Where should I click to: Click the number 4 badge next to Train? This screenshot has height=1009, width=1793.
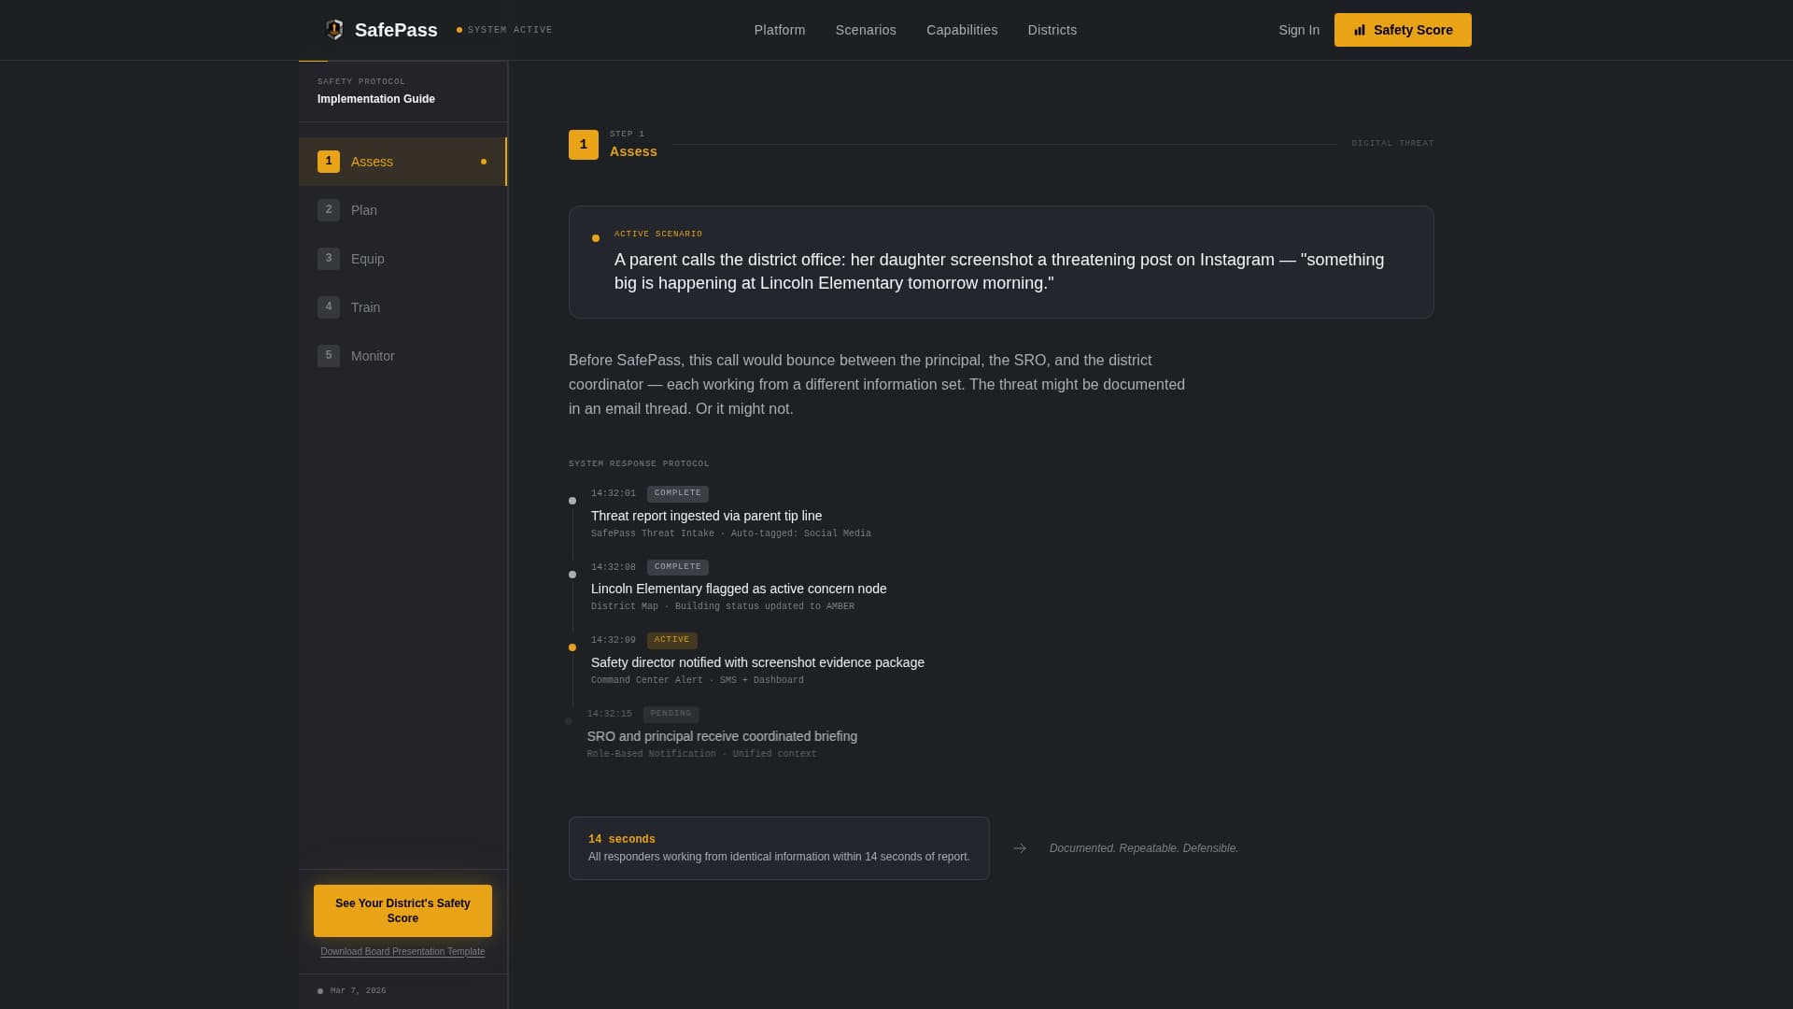coord(329,307)
